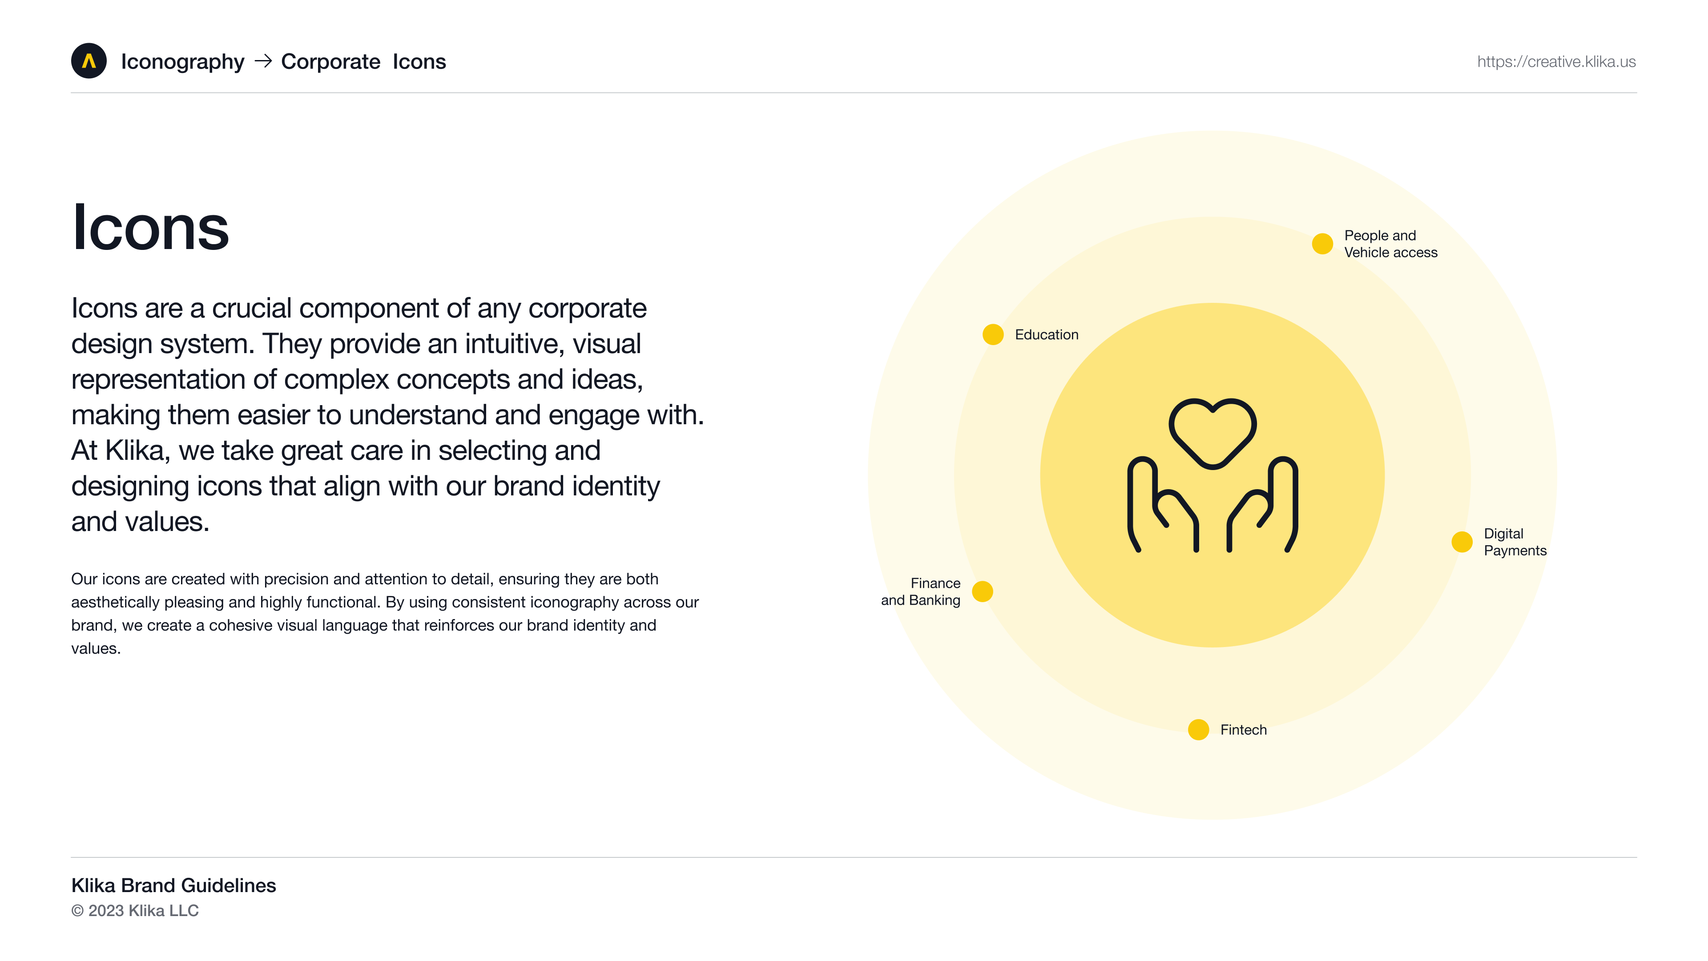The image size is (1708, 961).
Task: Click the breadcrumb arrow icon
Action: point(263,61)
